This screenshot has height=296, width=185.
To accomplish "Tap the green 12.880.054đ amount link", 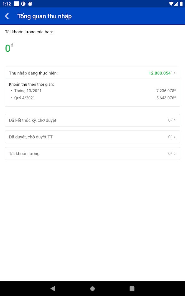I will 160,73.
